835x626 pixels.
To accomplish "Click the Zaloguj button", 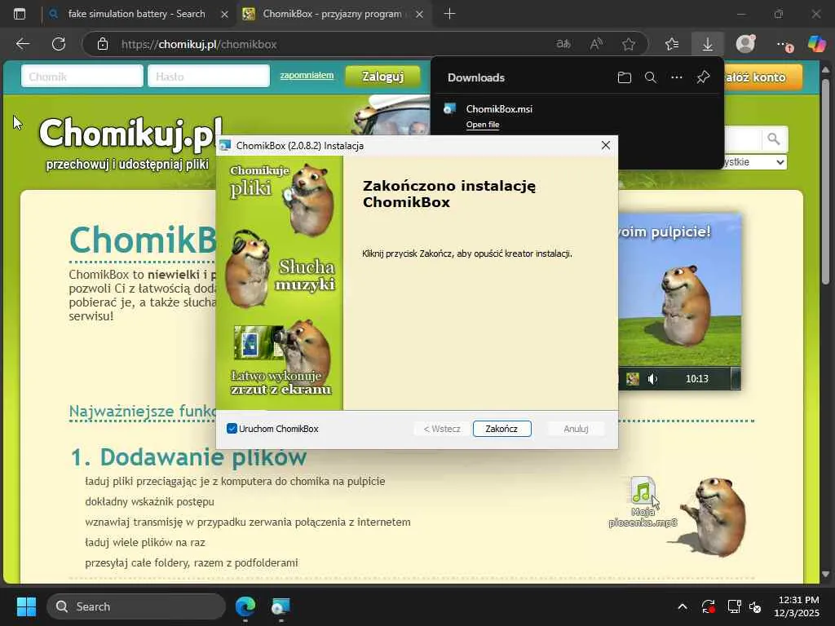I will click(383, 77).
